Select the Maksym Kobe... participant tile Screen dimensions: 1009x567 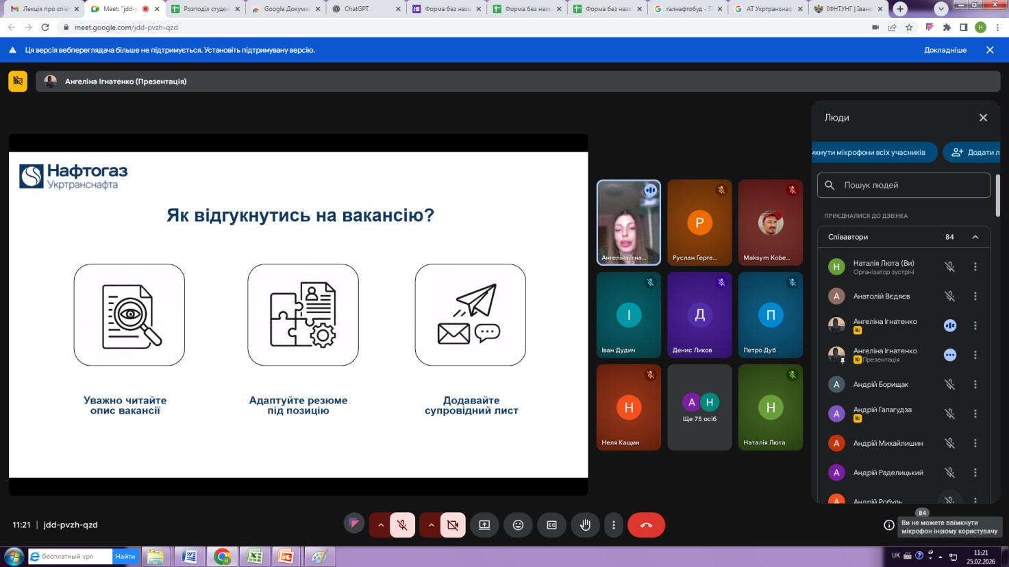point(771,222)
